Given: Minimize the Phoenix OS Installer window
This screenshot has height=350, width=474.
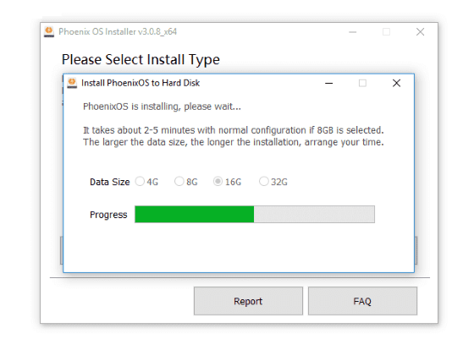Looking at the screenshot, I should coord(352,32).
